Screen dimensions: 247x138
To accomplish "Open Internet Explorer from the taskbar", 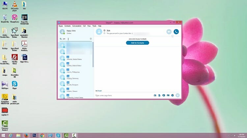I will coord(11,135).
